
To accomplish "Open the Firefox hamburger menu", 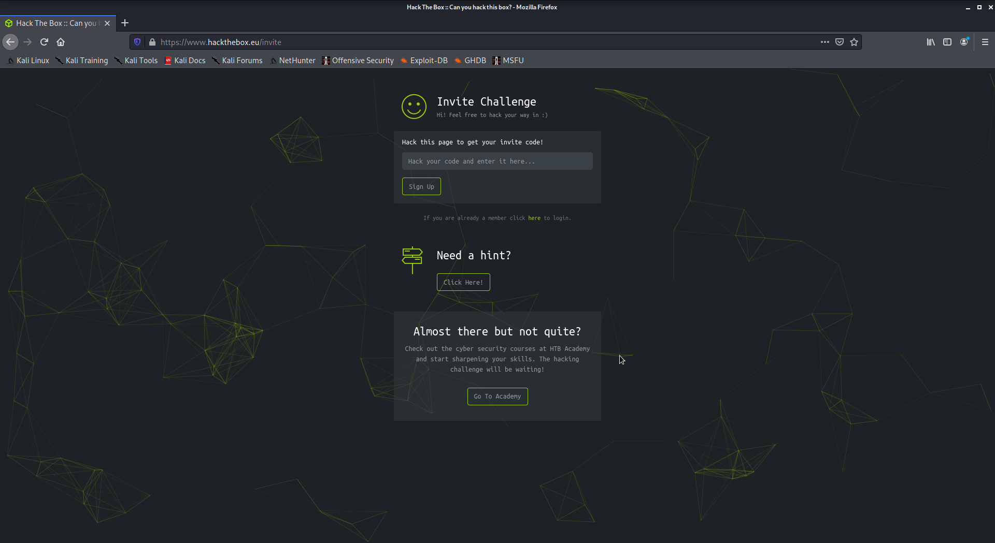I will [985, 42].
